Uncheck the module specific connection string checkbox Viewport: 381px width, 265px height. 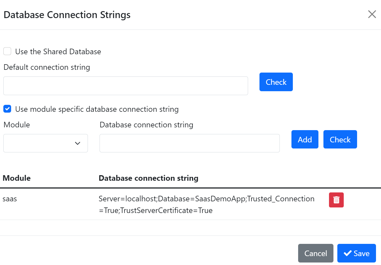click(7, 109)
